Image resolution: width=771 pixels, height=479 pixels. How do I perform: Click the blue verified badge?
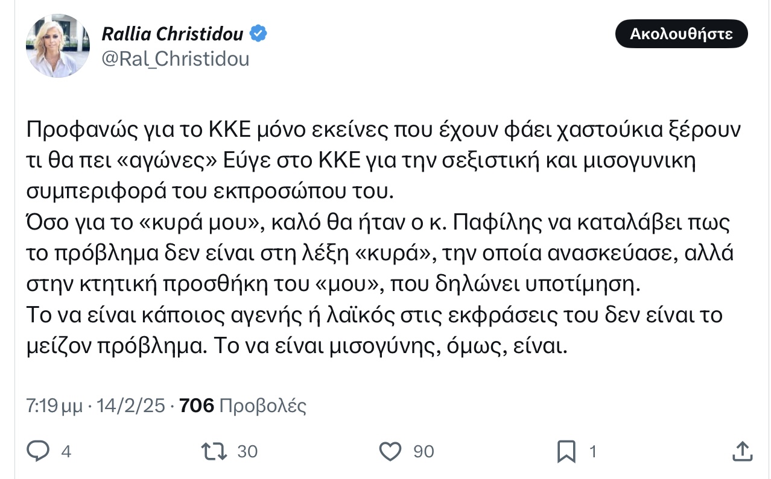259,34
